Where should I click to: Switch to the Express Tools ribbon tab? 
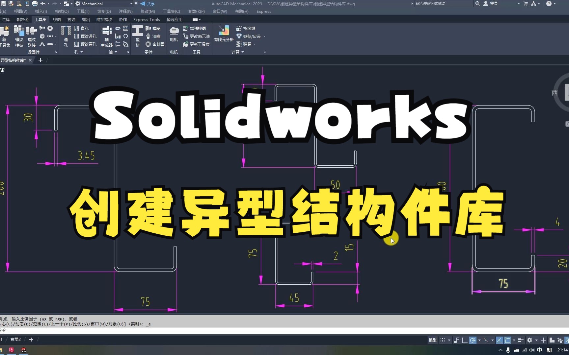[x=146, y=19]
